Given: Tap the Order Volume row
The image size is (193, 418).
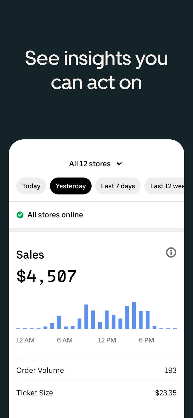Looking at the screenshot, I should pyautogui.click(x=96, y=370).
